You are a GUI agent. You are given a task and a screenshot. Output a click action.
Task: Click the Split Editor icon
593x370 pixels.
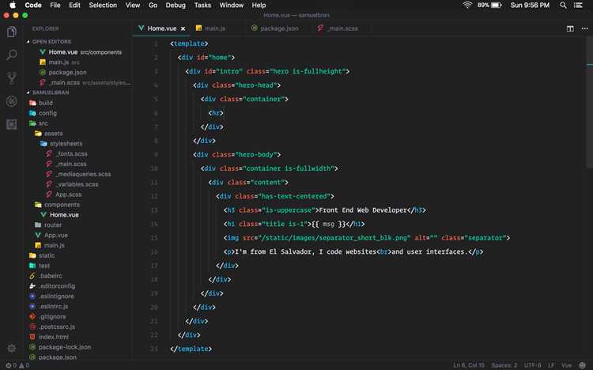pyautogui.click(x=570, y=28)
